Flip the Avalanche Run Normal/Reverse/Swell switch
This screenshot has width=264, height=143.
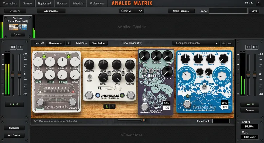205,86
